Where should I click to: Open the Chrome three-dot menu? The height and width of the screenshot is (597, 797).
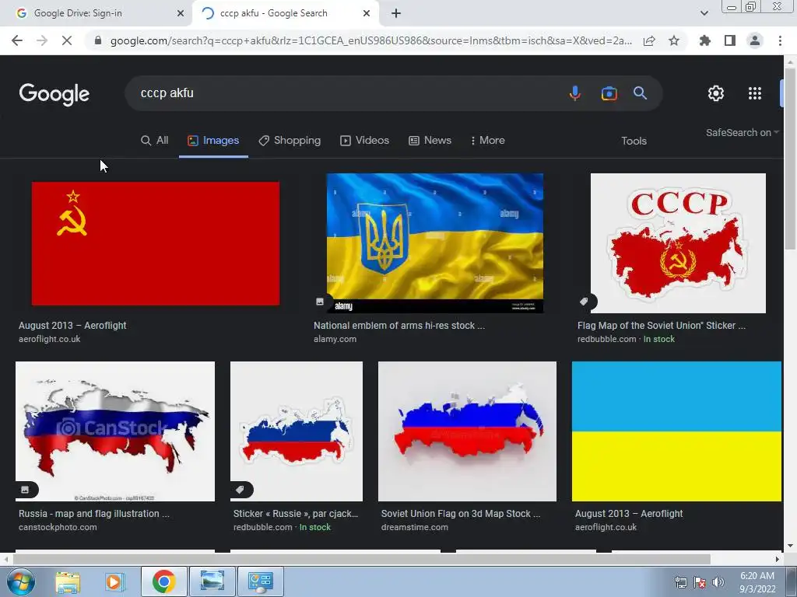780,40
